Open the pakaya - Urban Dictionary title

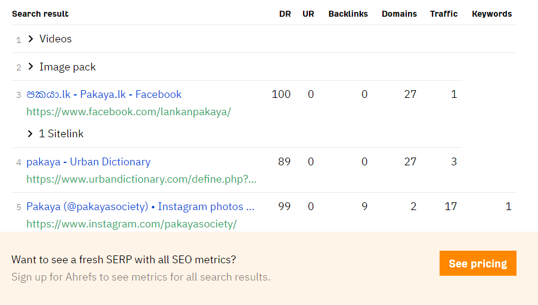tap(88, 162)
